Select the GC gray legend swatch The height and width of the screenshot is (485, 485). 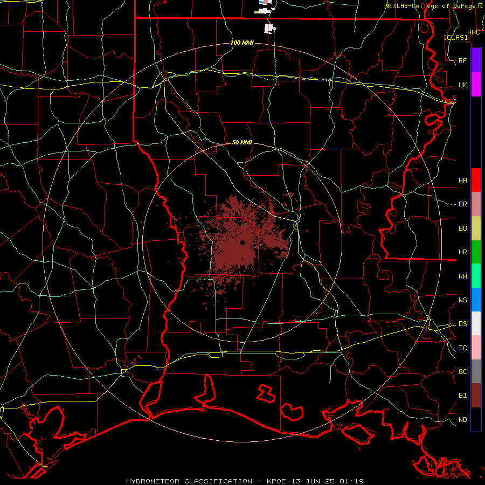(476, 371)
